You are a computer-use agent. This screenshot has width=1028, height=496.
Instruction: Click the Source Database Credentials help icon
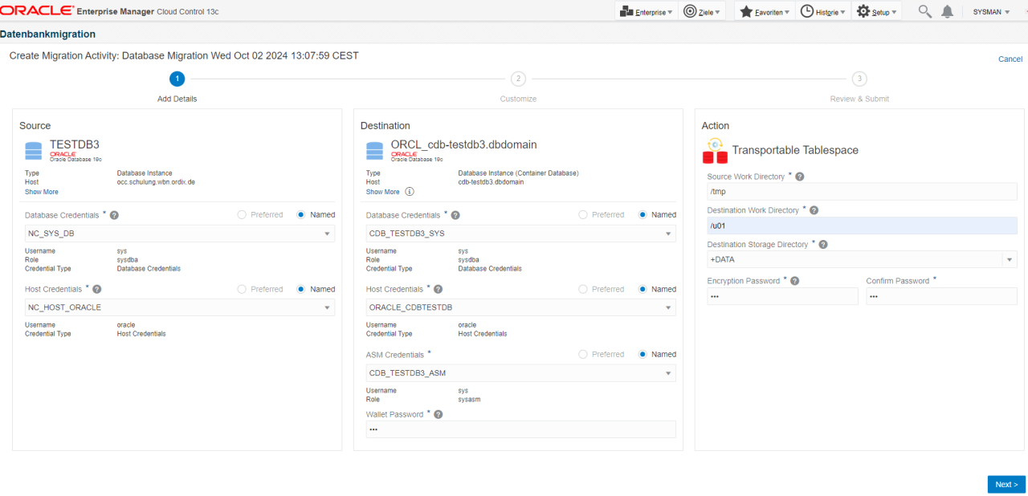pos(114,215)
